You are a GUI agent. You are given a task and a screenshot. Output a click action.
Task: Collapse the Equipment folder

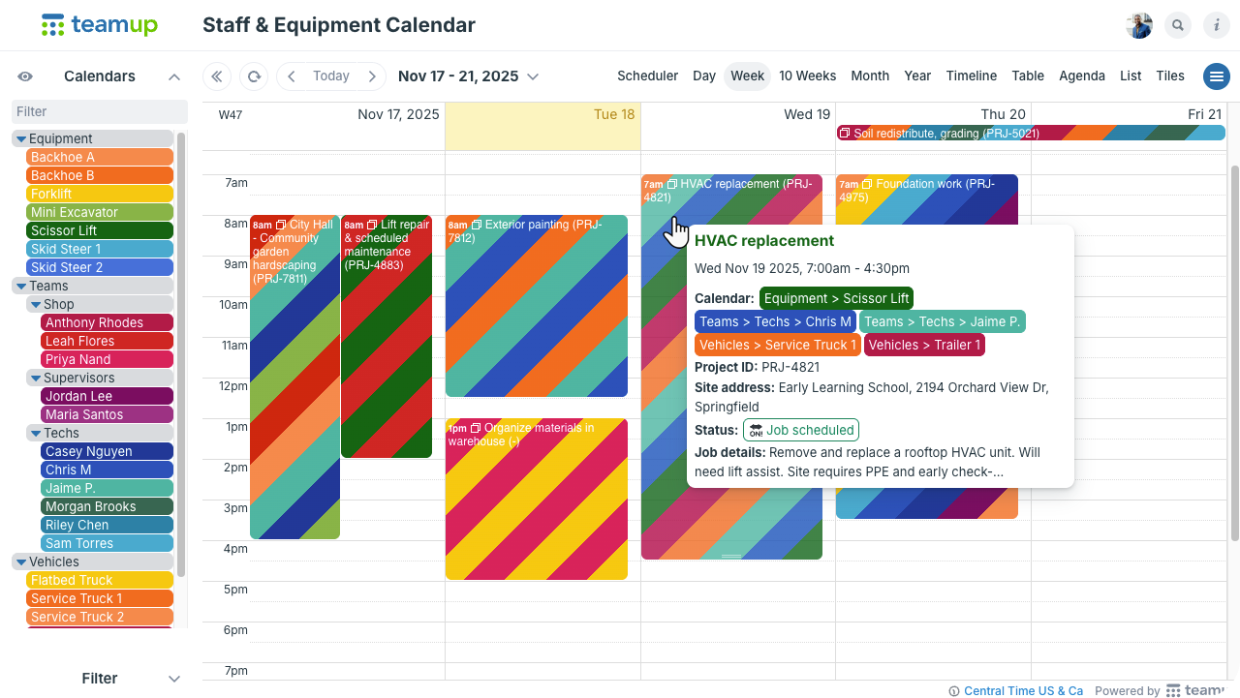pos(21,139)
